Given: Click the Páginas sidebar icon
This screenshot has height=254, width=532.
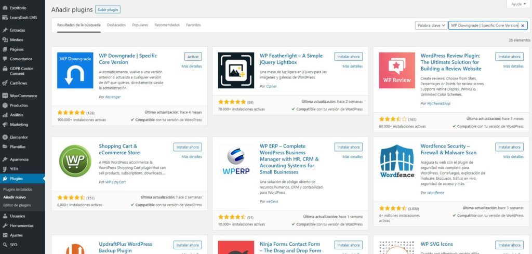Looking at the screenshot, I should pyautogui.click(x=5, y=49).
